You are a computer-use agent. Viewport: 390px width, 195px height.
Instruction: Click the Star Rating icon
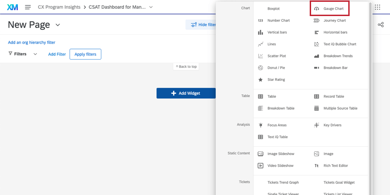pyautogui.click(x=260, y=80)
